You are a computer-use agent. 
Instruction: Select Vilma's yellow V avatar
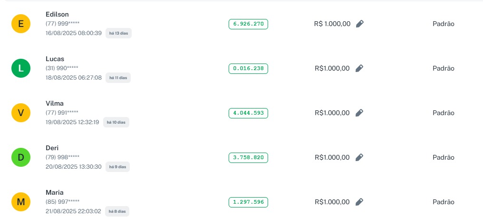tap(21, 113)
